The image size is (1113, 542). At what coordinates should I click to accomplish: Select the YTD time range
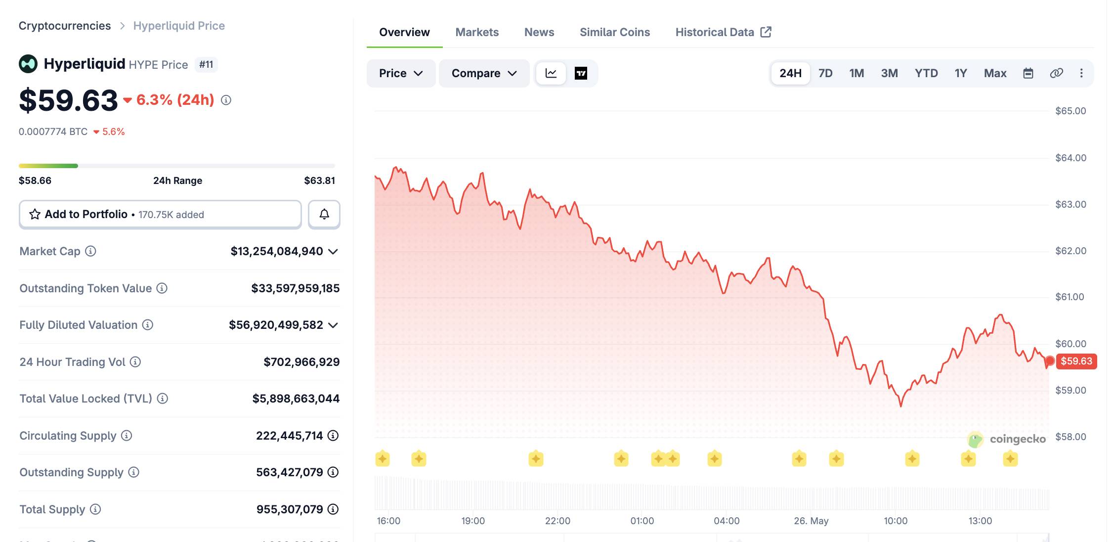(x=926, y=73)
